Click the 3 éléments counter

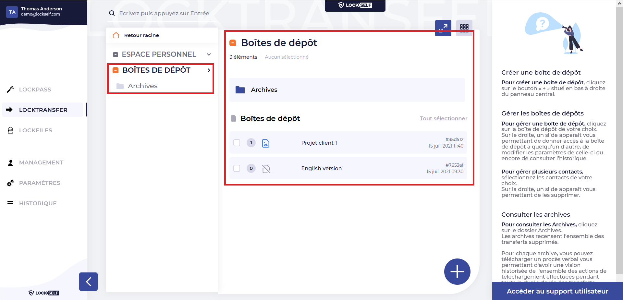click(x=243, y=57)
